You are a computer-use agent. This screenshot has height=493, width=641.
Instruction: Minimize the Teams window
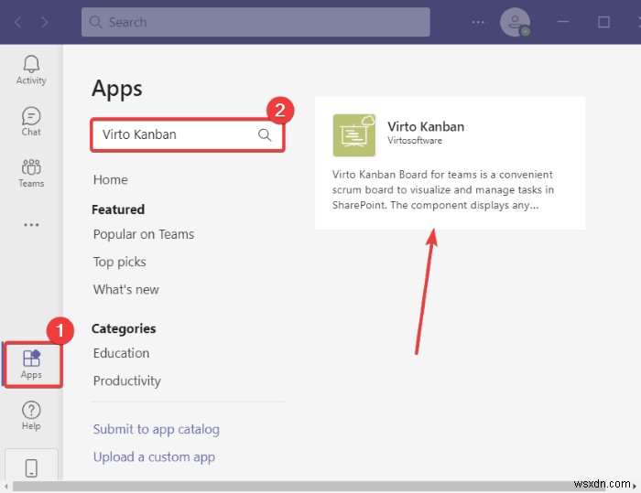pyautogui.click(x=563, y=22)
